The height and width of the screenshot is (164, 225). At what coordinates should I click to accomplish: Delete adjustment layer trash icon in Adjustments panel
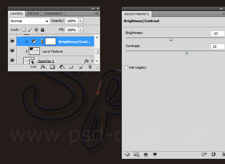pos(223,154)
